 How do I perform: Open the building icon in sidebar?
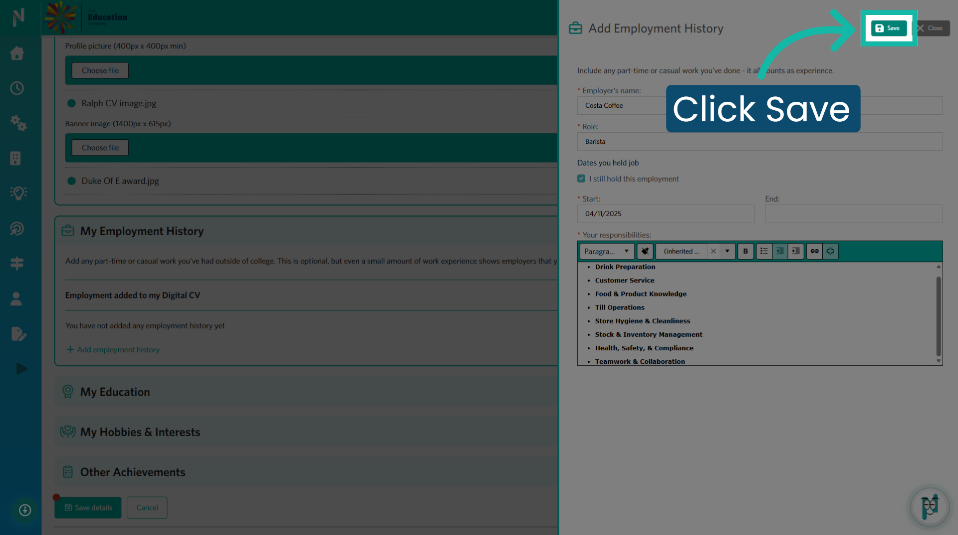click(x=15, y=158)
